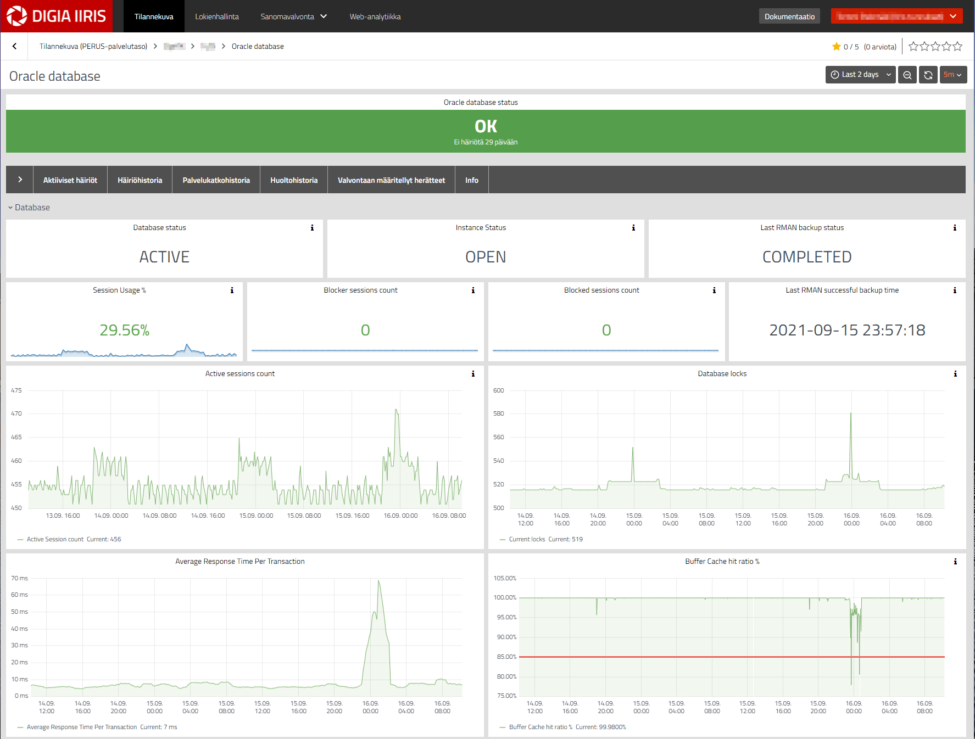The width and height of the screenshot is (975, 739).
Task: Open Tilannekuva (PERUS-palvelutaso) breadcrumb
Action: (93, 47)
